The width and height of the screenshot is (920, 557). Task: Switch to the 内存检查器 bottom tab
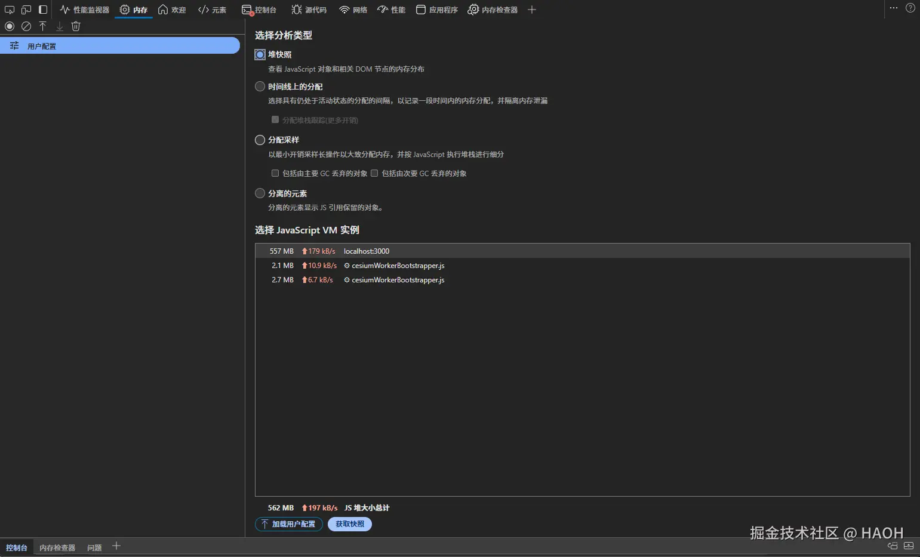click(x=57, y=547)
